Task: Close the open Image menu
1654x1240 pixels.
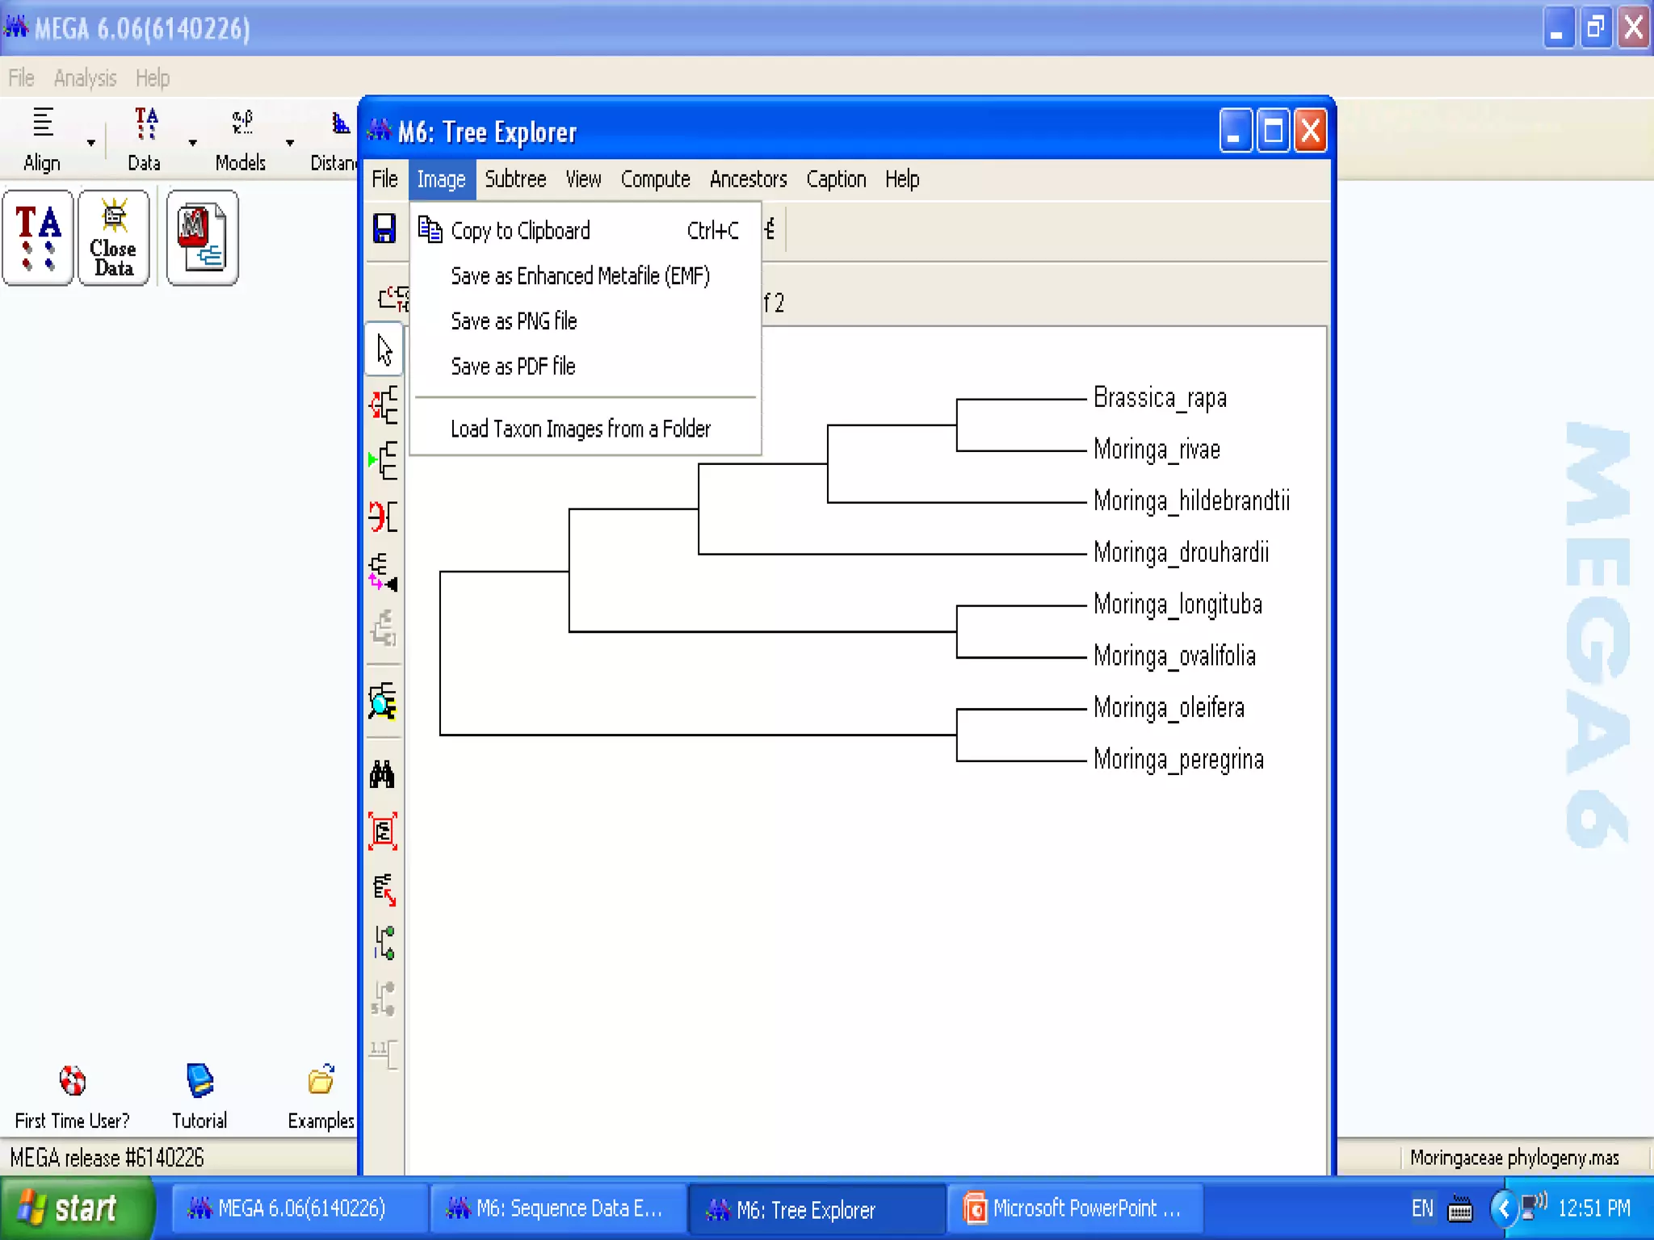Action: 441,179
